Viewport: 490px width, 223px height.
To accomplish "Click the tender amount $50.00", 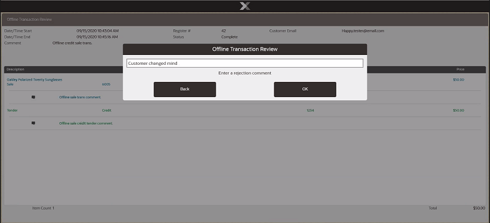I will point(458,111).
